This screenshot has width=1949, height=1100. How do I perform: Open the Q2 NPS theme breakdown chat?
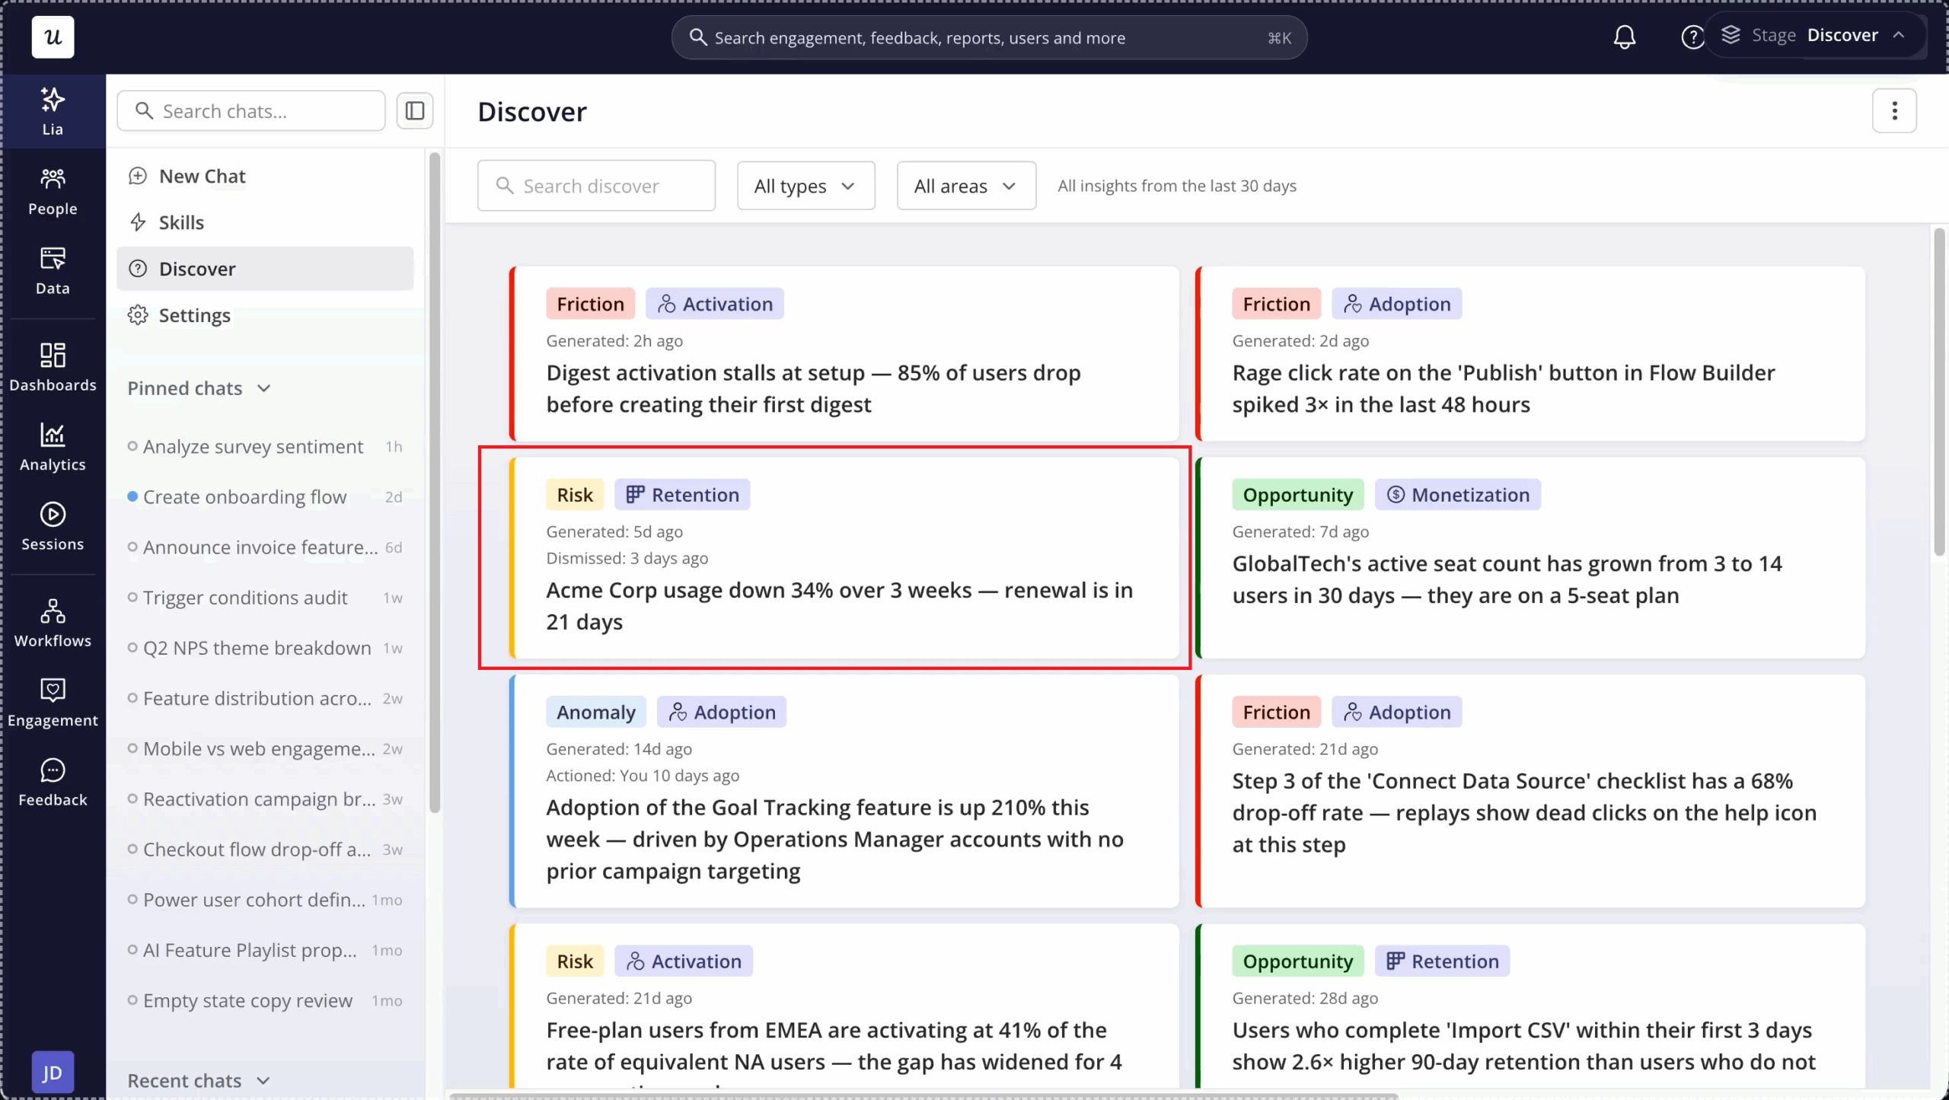(265, 648)
